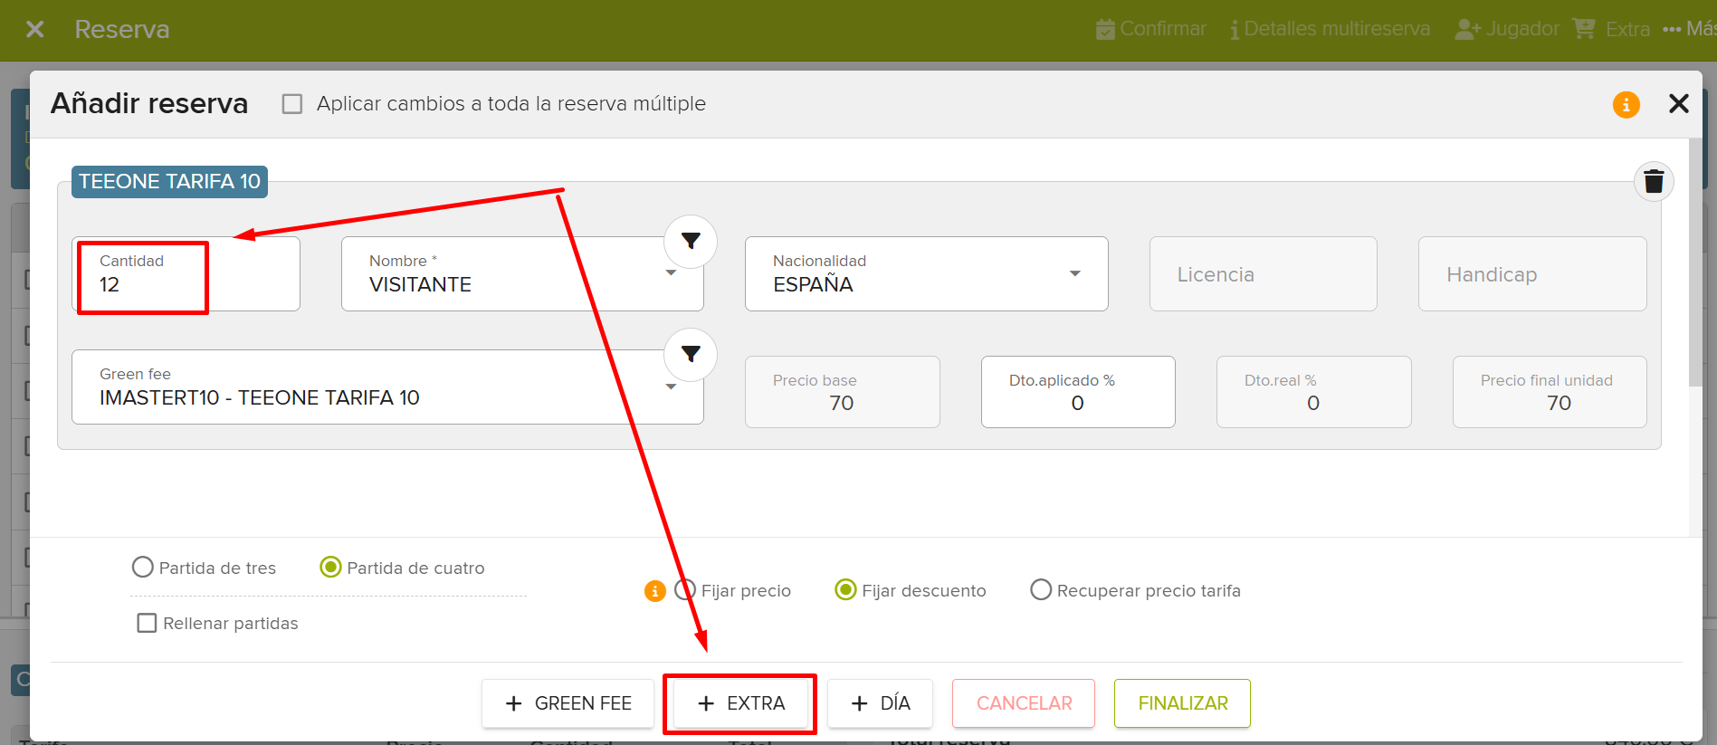Click the Cantidad input field
This screenshot has width=1717, height=745.
click(186, 284)
